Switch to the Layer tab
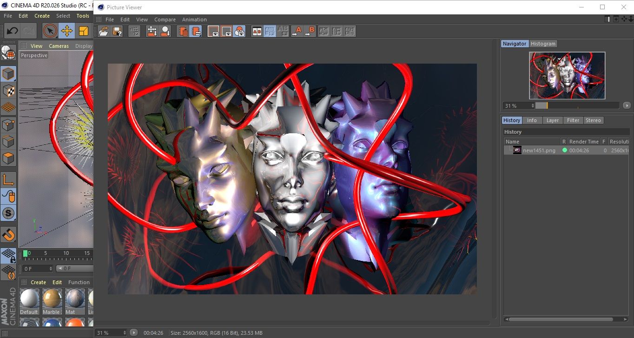 tap(552, 120)
